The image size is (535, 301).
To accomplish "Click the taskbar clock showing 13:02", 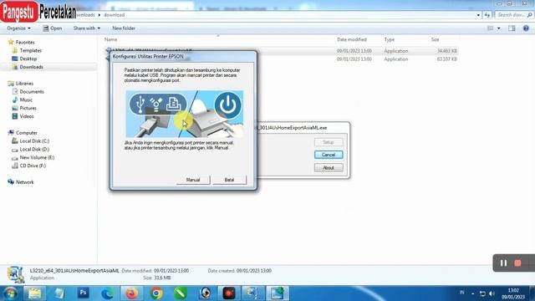I will click(513, 293).
